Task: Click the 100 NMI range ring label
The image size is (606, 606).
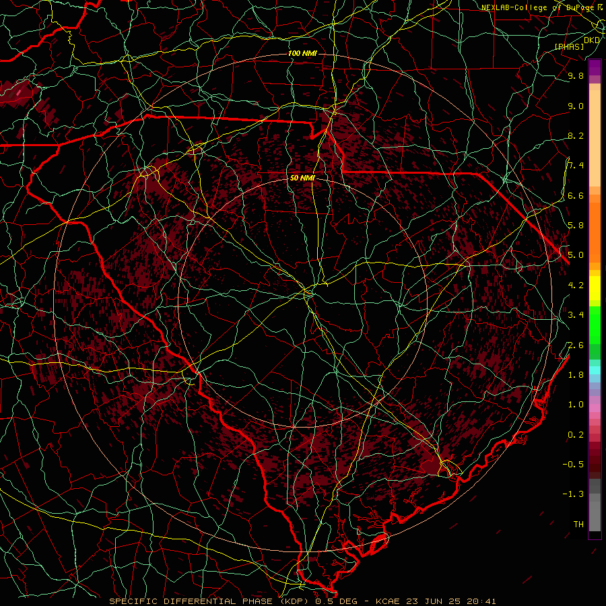Action: pyautogui.click(x=302, y=53)
